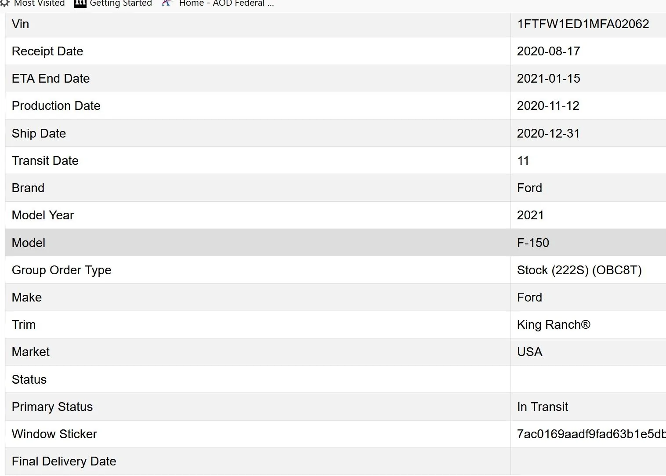
Task: Click the Transit Date value 11
Action: (523, 161)
